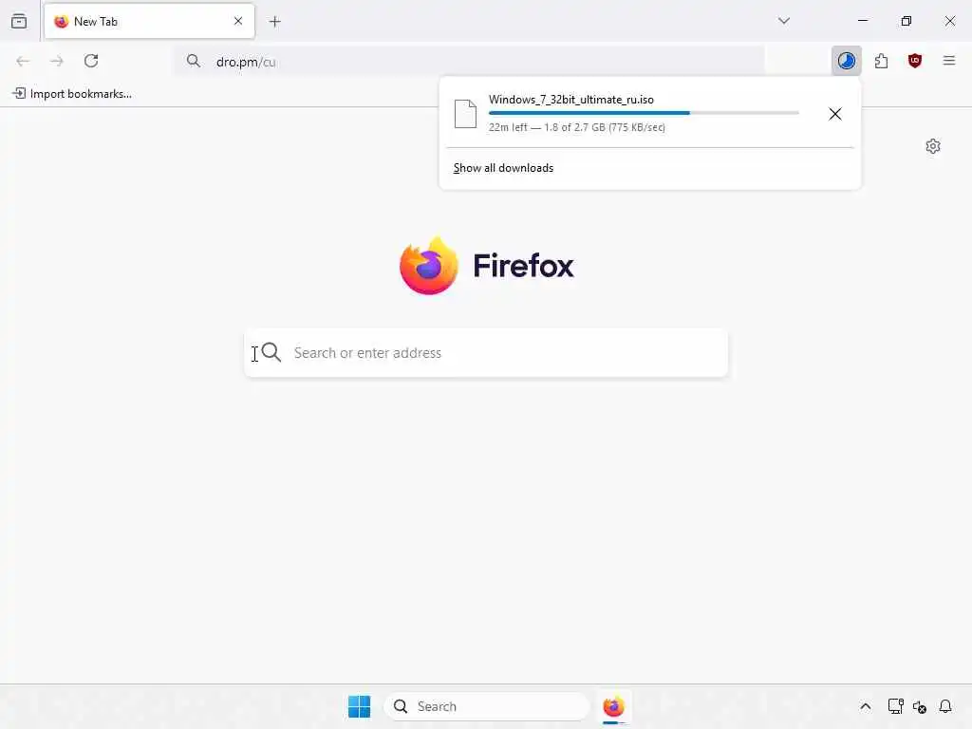Screen dimensions: 972x729
Task: Open the Extensions puzzle-piece menu
Action: tap(881, 61)
